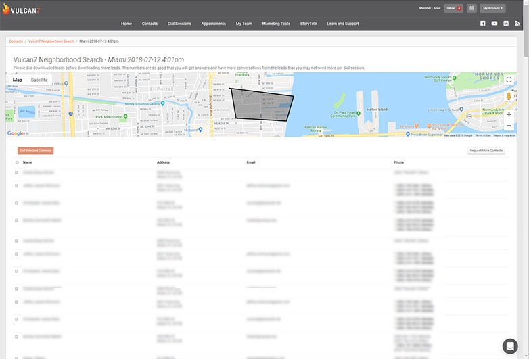Screen dimensions: 529x359
Task: Open the LinkedIn social icon
Action: (506, 23)
